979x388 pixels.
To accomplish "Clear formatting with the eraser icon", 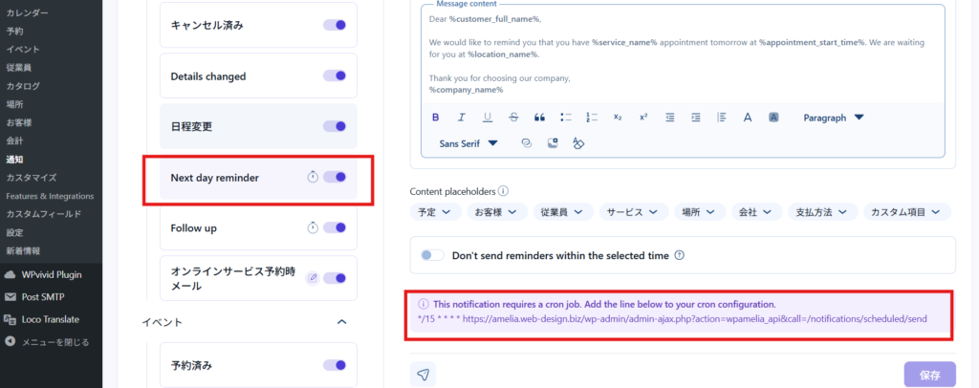I will 578,143.
